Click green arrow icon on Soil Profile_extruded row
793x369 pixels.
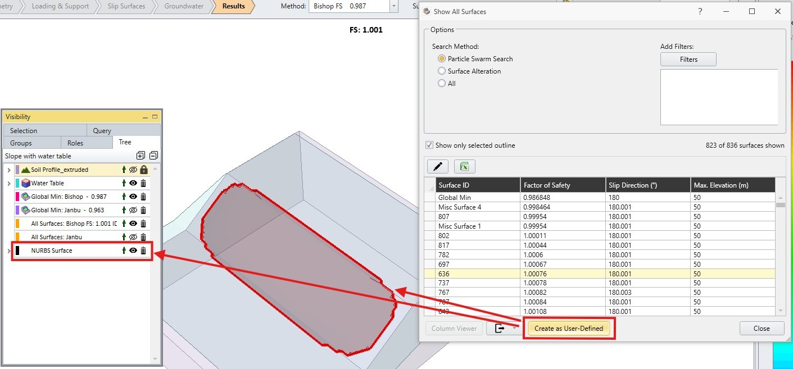[x=124, y=170]
